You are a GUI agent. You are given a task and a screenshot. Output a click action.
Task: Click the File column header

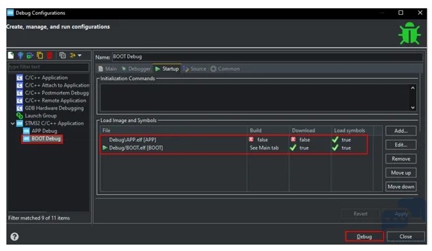tap(174, 130)
